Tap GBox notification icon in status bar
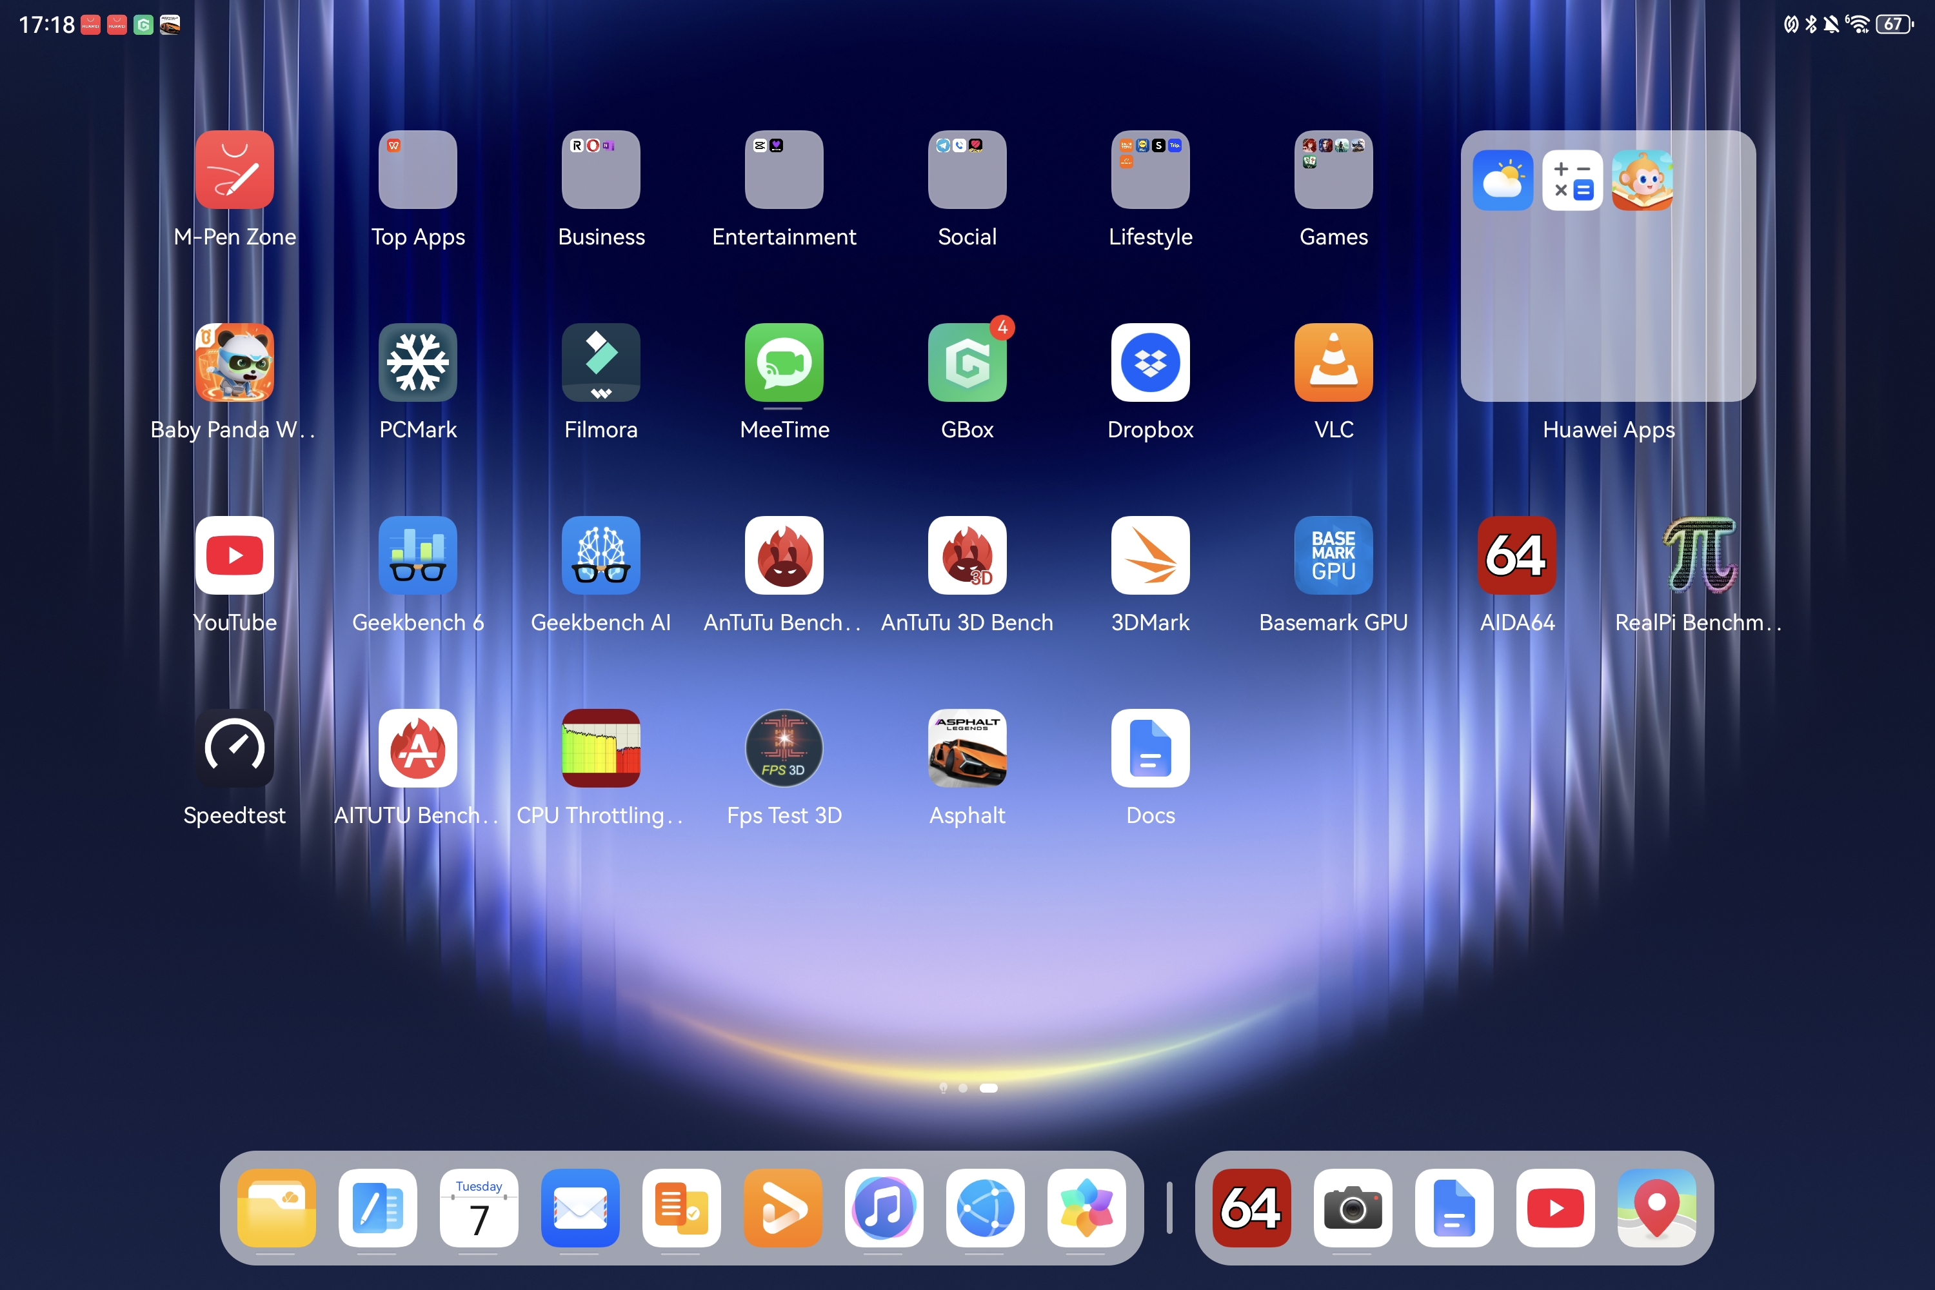This screenshot has width=1935, height=1290. point(143,26)
